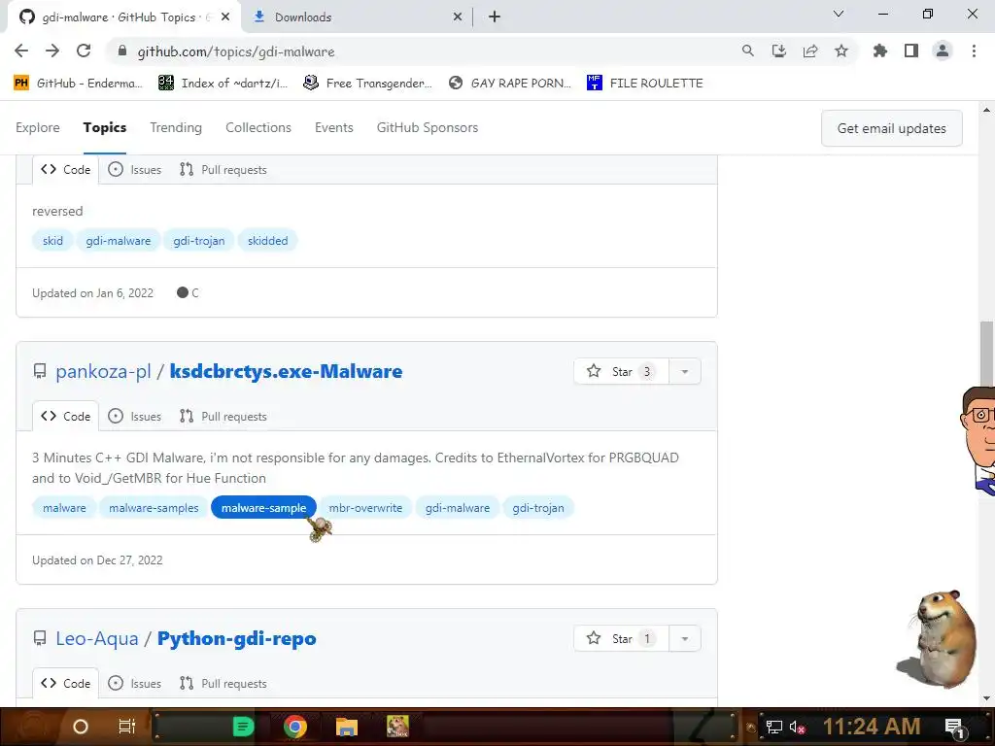Open the Collections section
Screen dimensions: 995x746
(258, 127)
